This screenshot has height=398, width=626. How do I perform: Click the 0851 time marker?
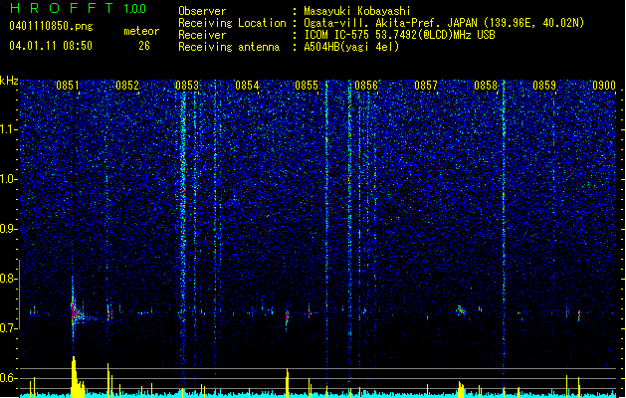click(x=68, y=86)
